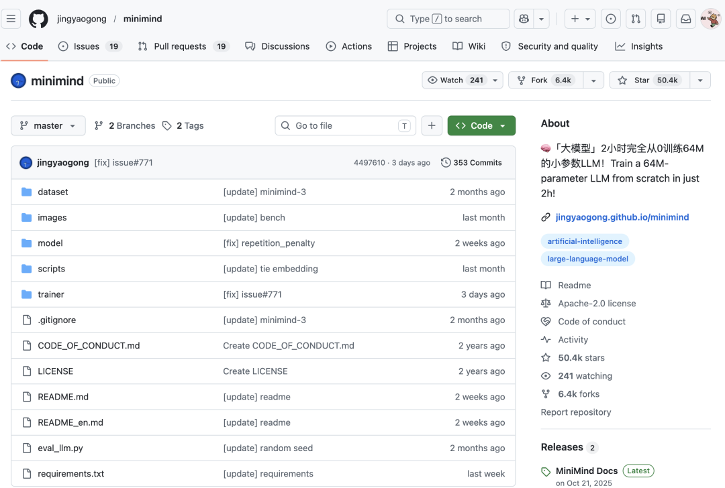Switch to the Insights tab

point(639,46)
